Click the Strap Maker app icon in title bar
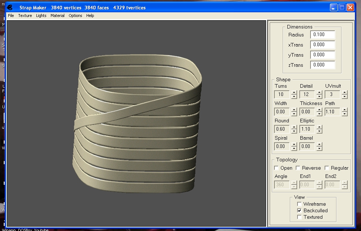This screenshot has height=231, width=361. tap(10, 8)
